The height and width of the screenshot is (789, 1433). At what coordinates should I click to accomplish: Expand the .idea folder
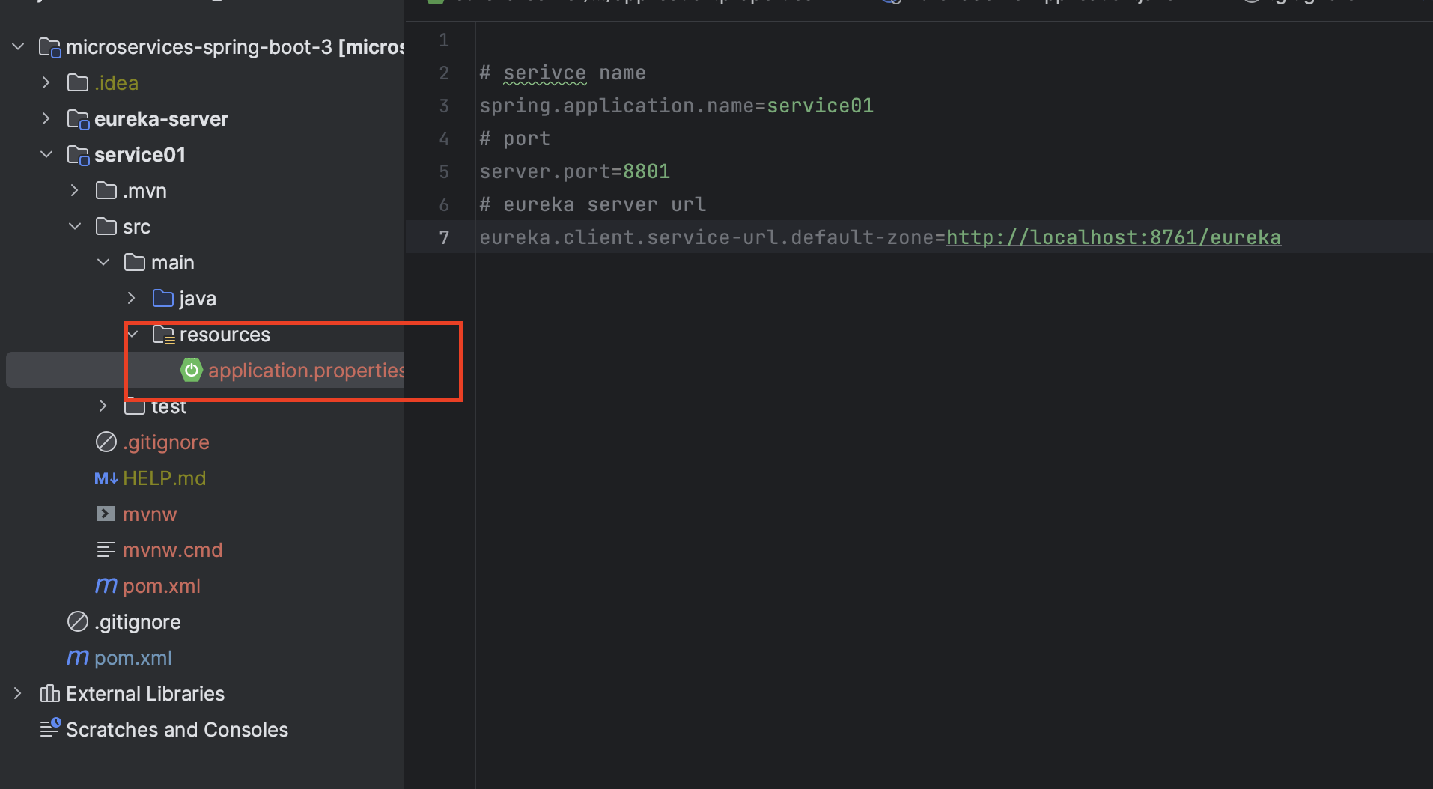coord(46,82)
